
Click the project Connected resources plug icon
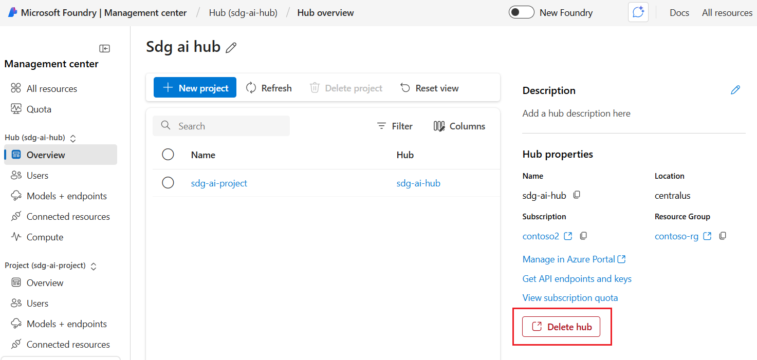coord(16,344)
